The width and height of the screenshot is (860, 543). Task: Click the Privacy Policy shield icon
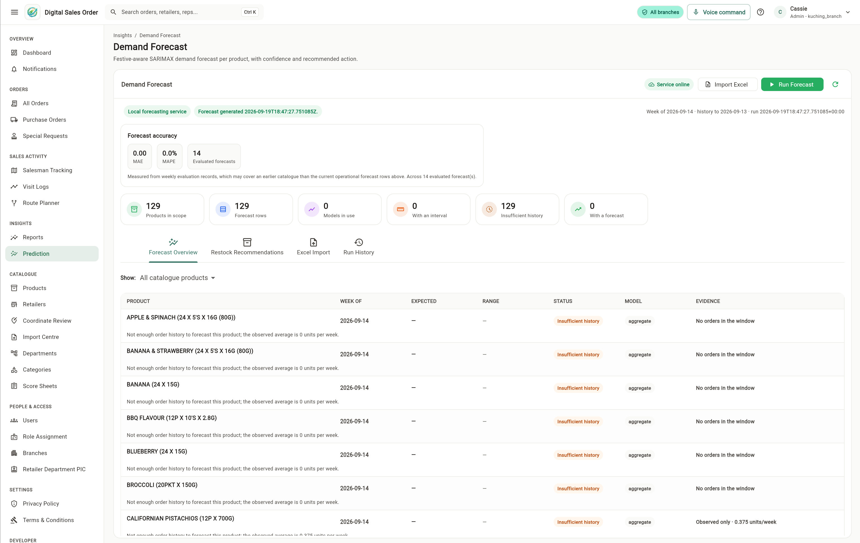(x=14, y=504)
